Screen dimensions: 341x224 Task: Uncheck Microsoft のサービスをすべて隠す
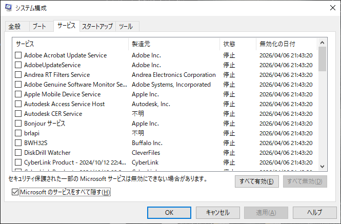15,192
